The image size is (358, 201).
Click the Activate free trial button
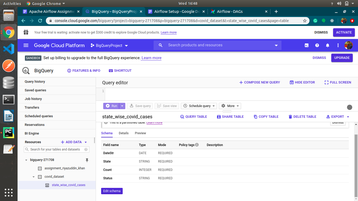pos(344,32)
